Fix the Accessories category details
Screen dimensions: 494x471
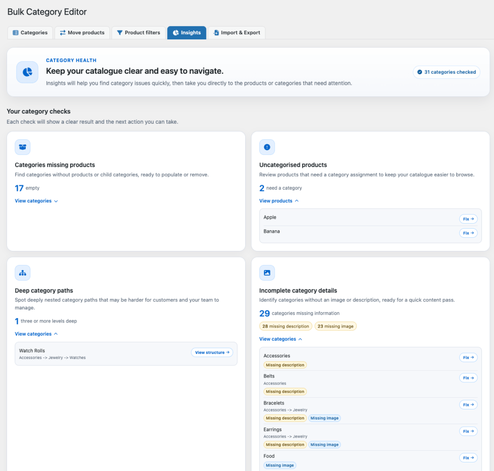click(468, 357)
